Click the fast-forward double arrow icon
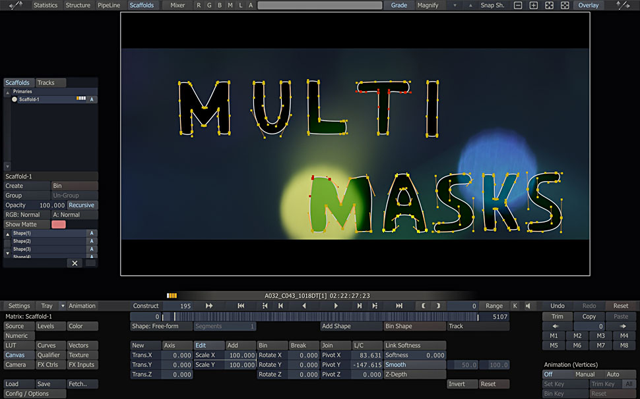 [x=209, y=306]
